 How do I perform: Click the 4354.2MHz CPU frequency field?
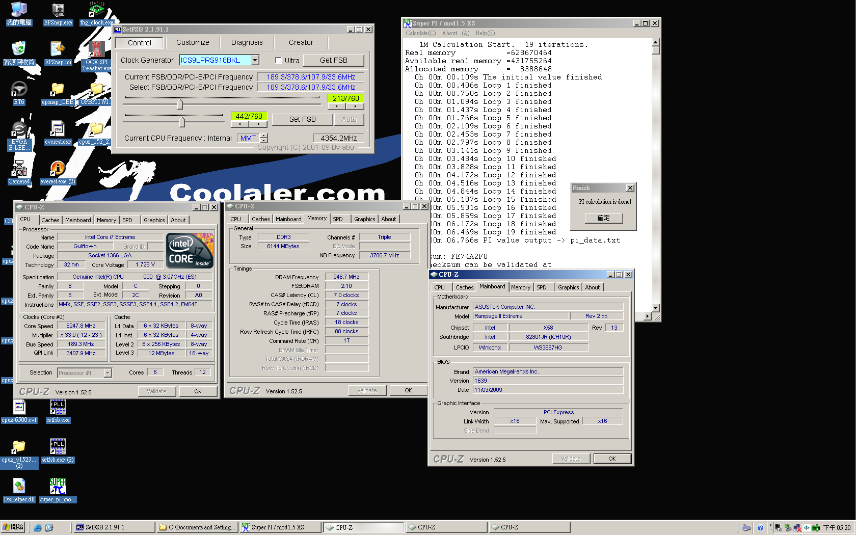[x=338, y=138]
